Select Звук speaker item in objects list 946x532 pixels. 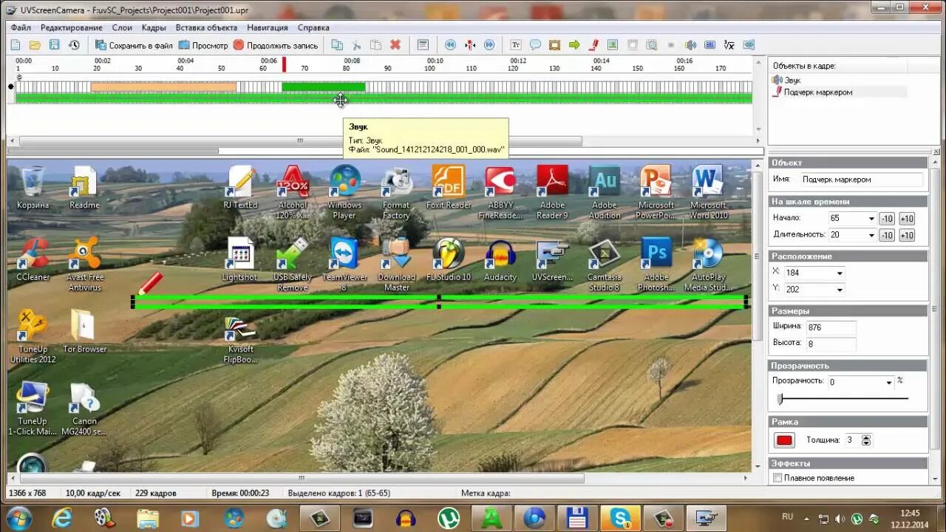pos(786,80)
